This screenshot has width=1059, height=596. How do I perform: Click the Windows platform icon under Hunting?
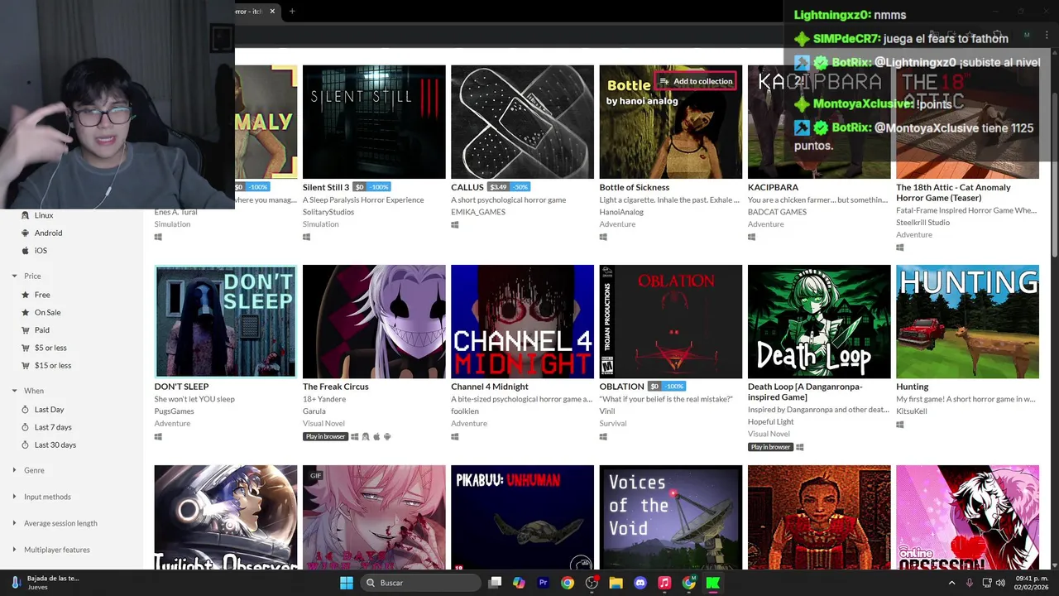[899, 424]
